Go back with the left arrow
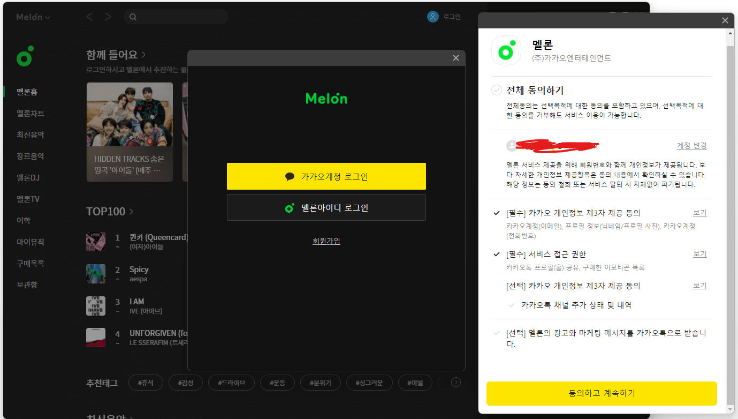Viewport: 738px width, 419px height. (89, 17)
